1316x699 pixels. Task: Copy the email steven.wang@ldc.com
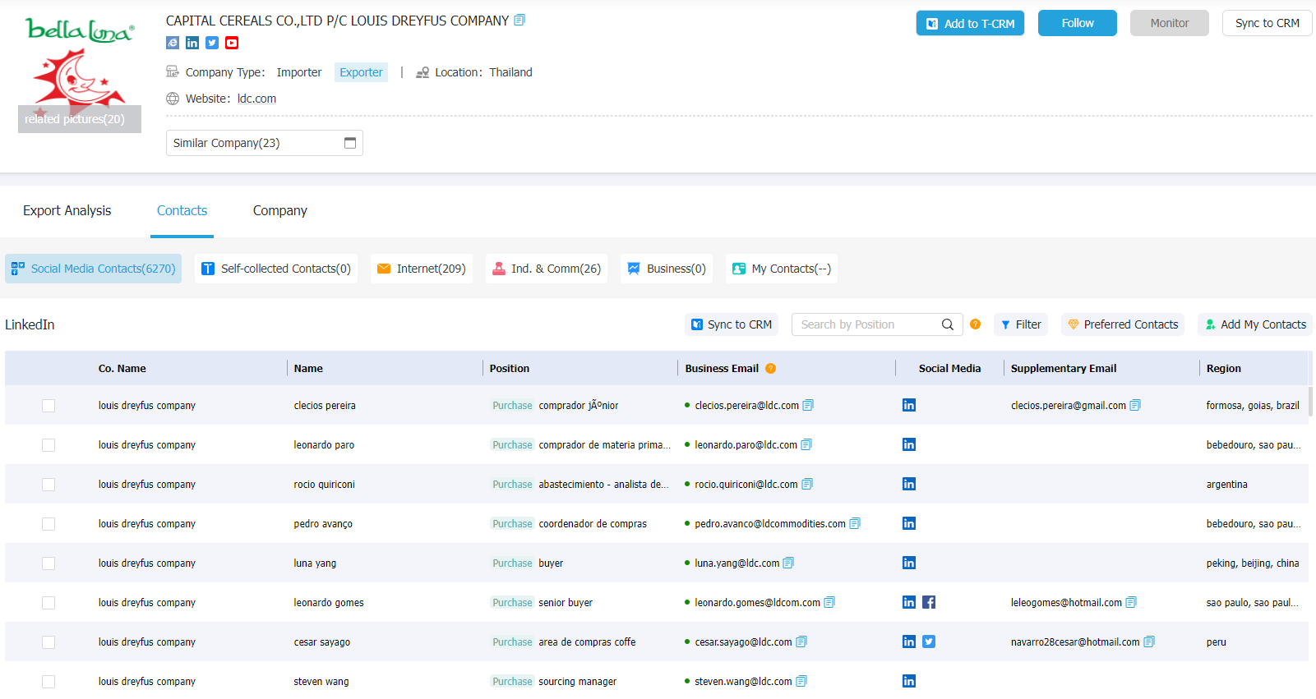801,681
